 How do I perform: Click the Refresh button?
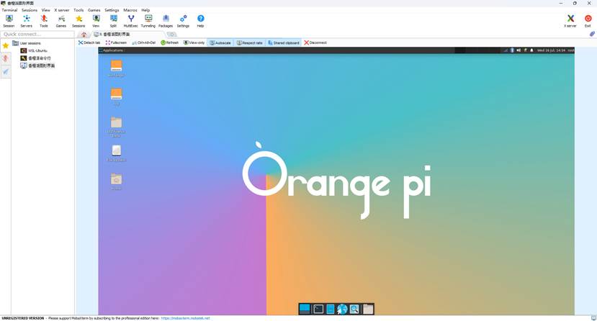click(169, 42)
